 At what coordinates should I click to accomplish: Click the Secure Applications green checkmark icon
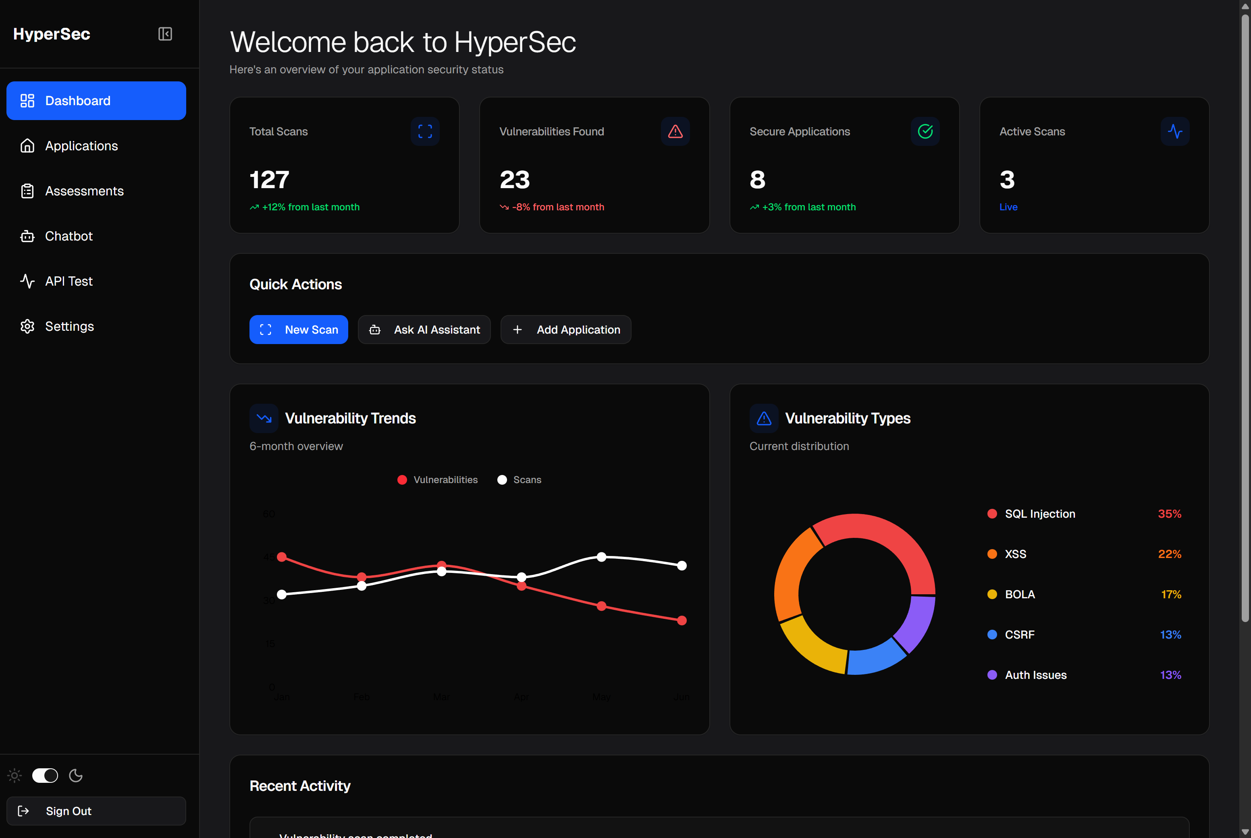(x=925, y=131)
